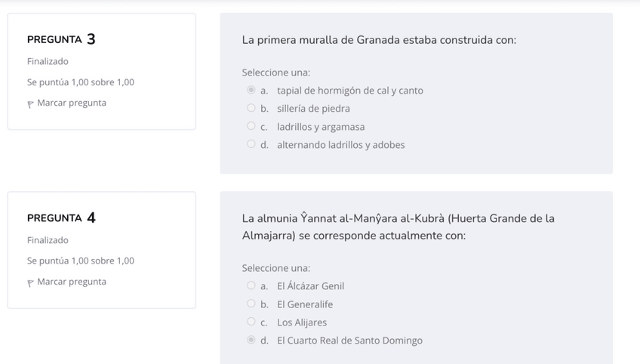Click the flag icon in Pregunta 4
Screen dimensions: 640x364
pos(31,282)
